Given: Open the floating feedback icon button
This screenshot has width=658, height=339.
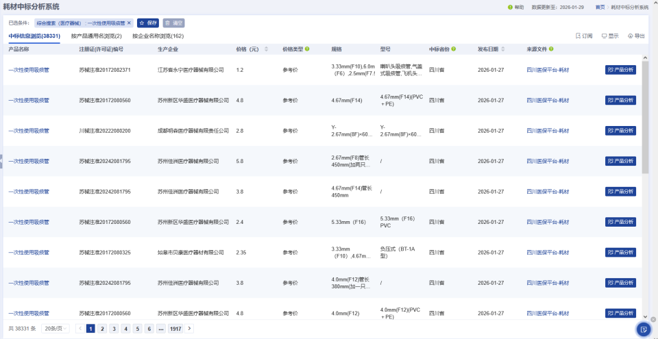Looking at the screenshot, I should 643,329.
